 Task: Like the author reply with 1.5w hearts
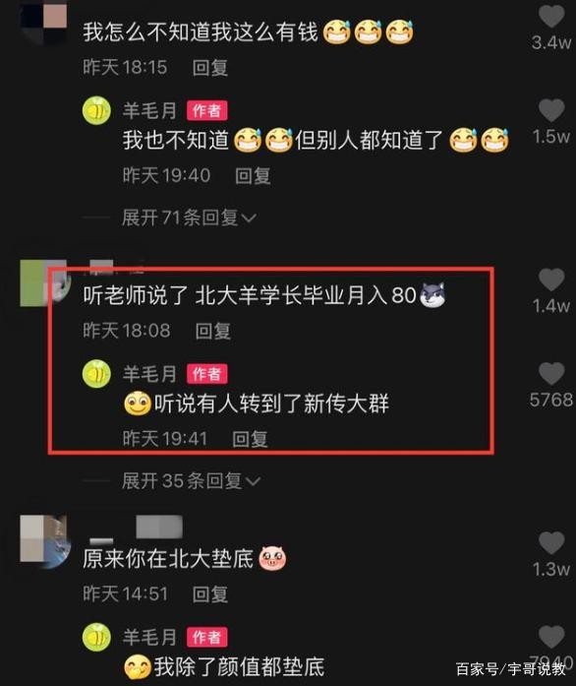coord(551,110)
